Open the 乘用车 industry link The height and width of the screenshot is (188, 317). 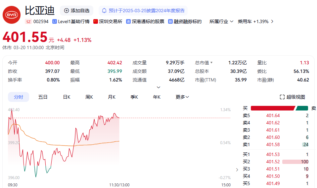(x=253, y=21)
